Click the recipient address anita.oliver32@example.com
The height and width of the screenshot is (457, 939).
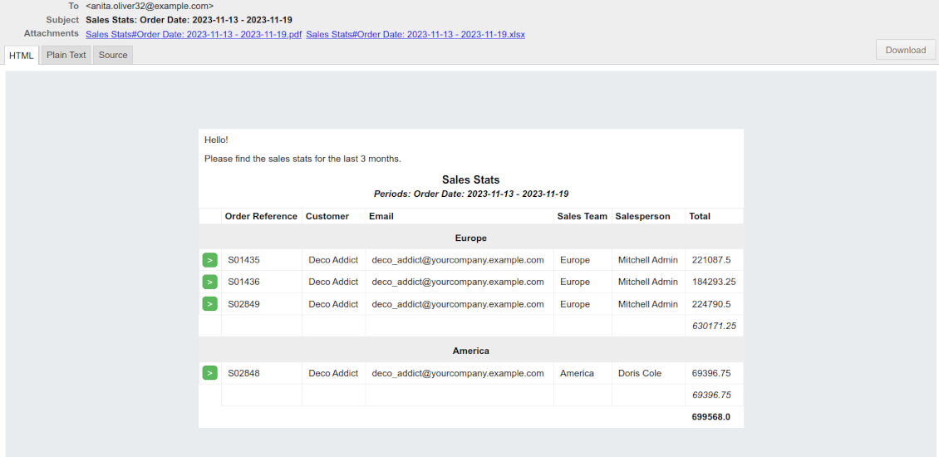pos(150,5)
